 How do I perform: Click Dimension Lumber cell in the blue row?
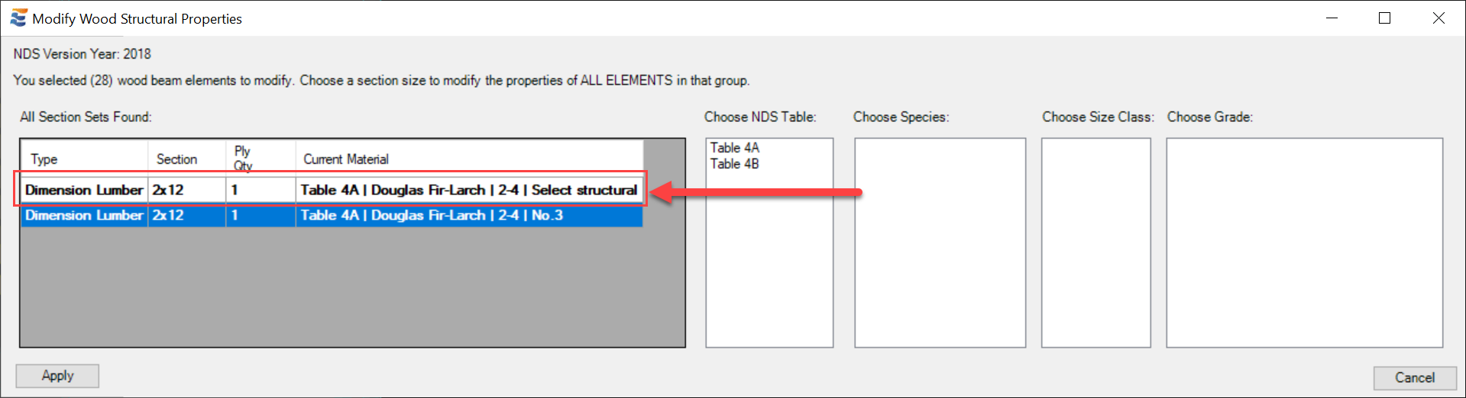click(84, 215)
